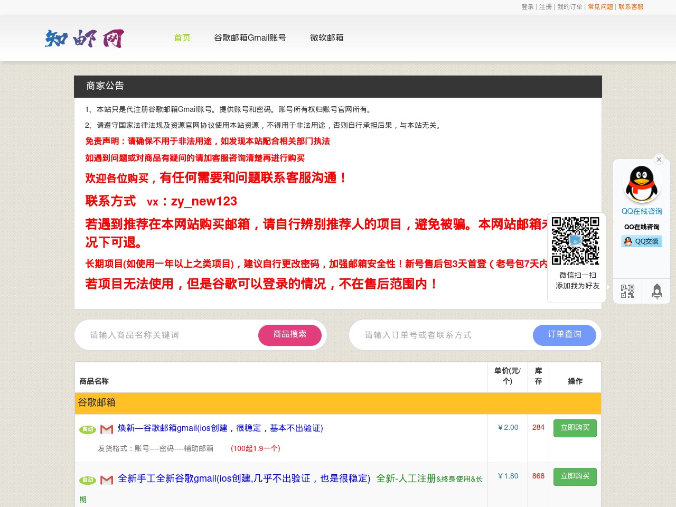The image size is (676, 507).
Task: Open 我的订单 link
Action: [x=570, y=7]
